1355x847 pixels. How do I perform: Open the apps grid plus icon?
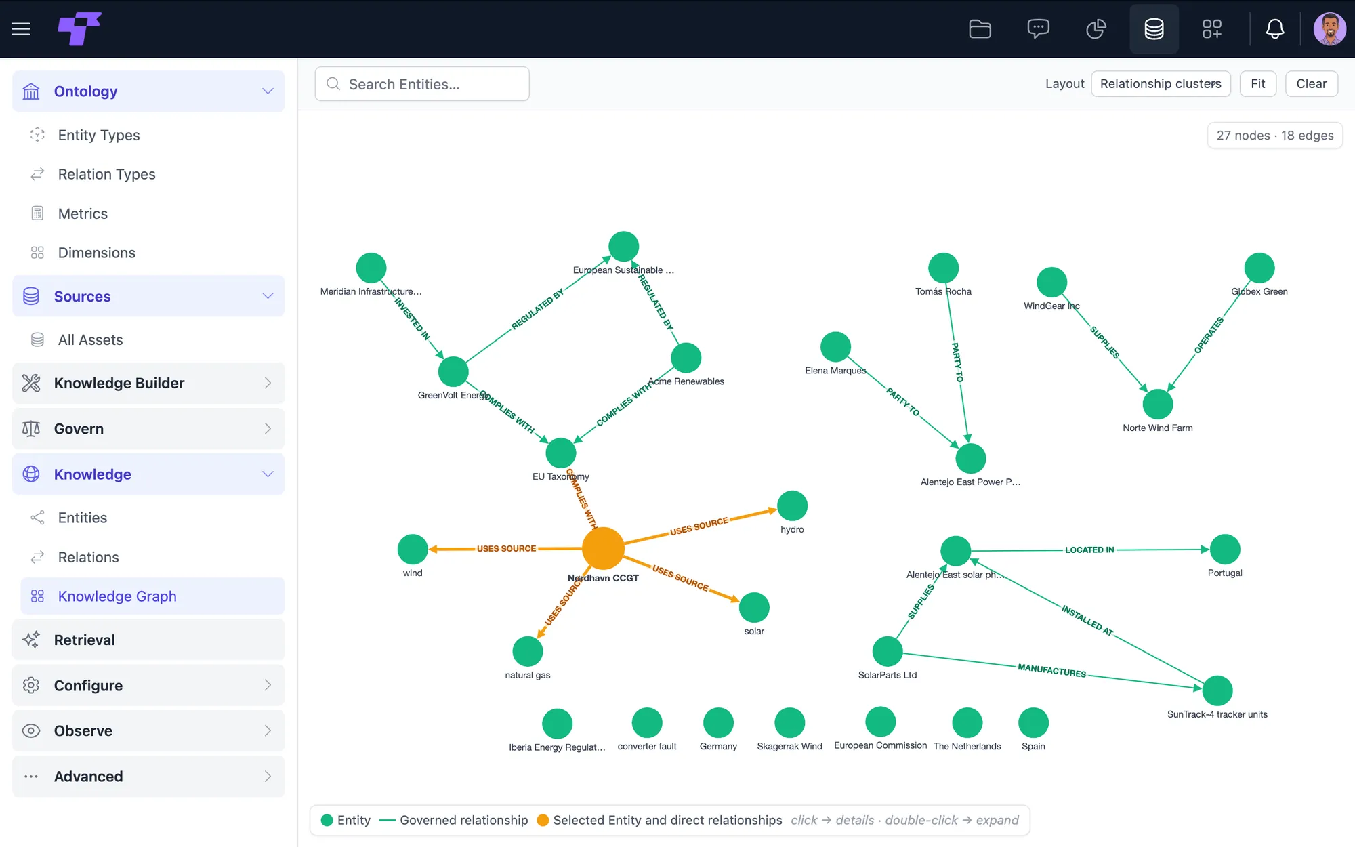1212,29
